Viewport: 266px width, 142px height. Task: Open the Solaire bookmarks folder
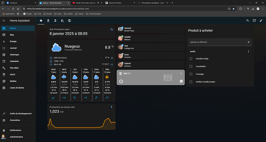pos(79,14)
